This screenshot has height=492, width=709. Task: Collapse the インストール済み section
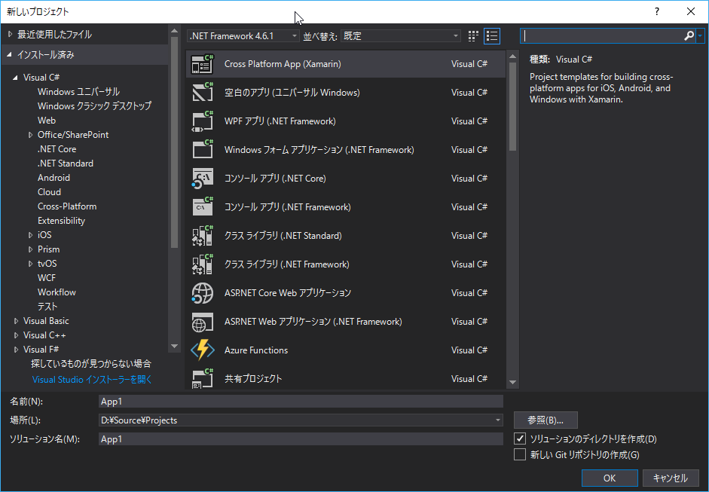point(10,55)
